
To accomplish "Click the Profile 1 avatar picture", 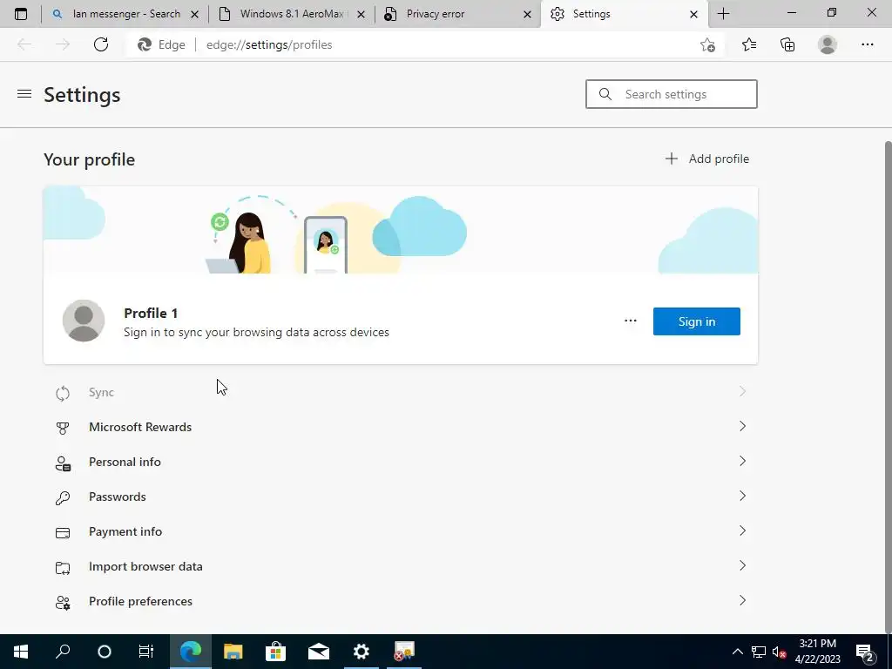I will click(84, 321).
